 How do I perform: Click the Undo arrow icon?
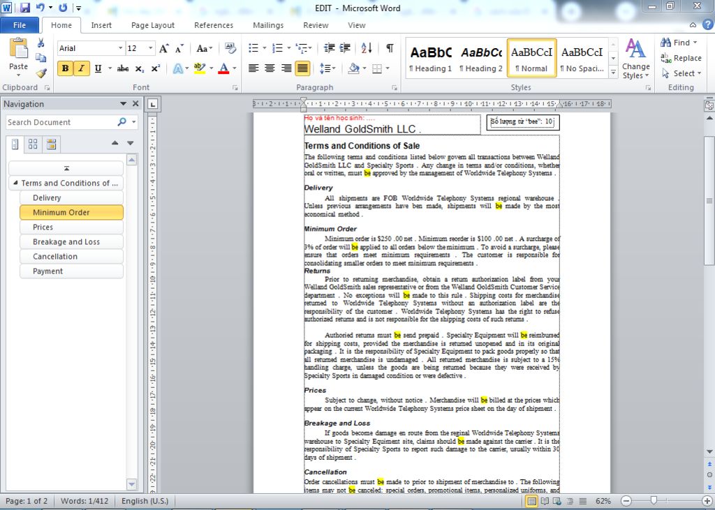pyautogui.click(x=40, y=8)
